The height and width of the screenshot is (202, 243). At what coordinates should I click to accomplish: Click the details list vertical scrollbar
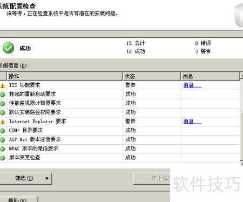(241, 119)
